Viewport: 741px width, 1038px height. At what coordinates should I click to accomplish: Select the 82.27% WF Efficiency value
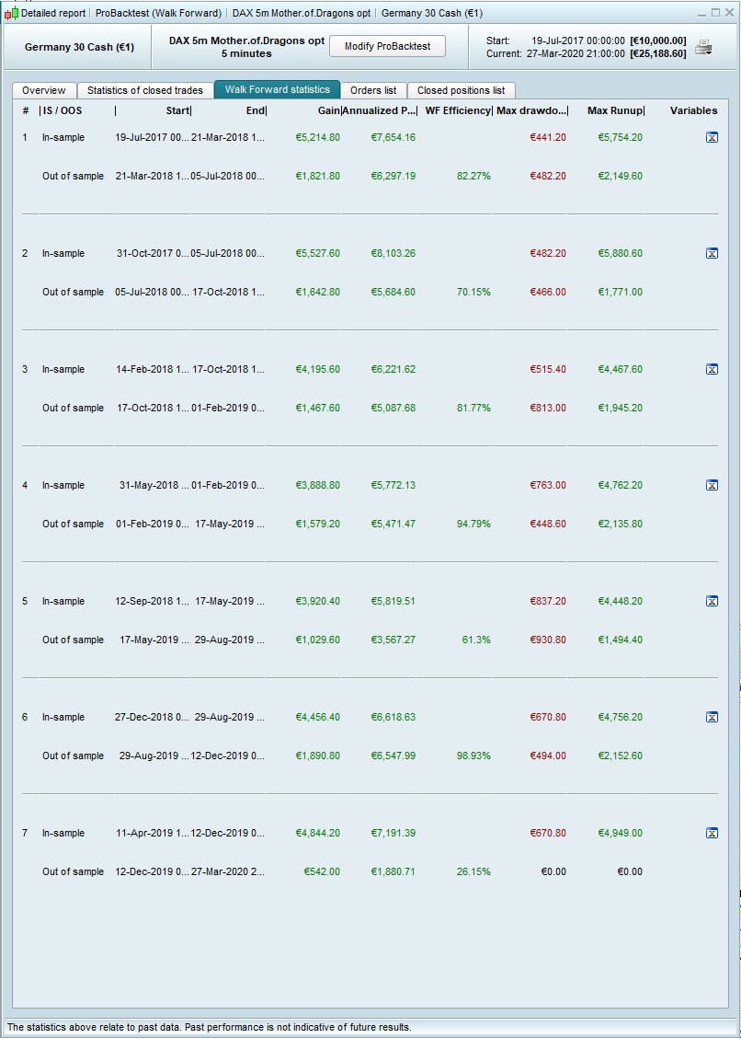click(x=473, y=176)
